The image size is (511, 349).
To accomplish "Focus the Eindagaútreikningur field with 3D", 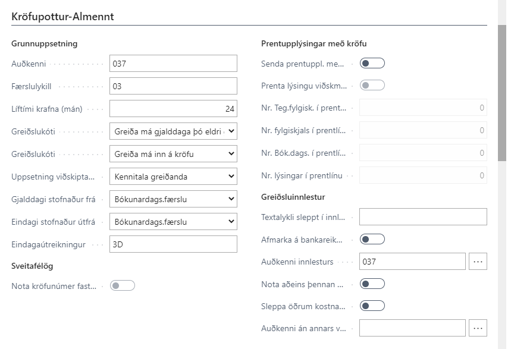I will coord(173,244).
